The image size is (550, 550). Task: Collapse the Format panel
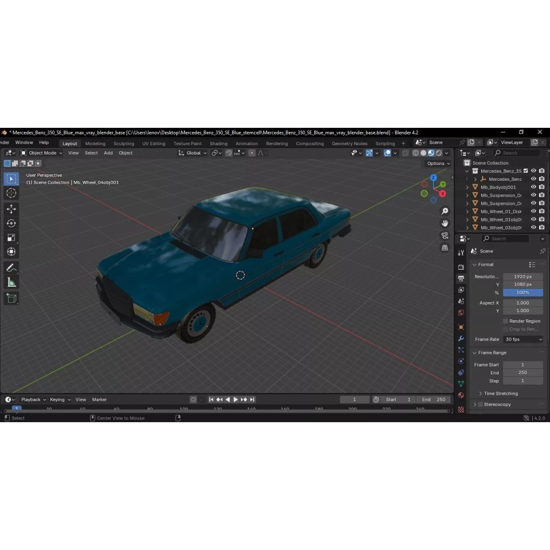(475, 264)
